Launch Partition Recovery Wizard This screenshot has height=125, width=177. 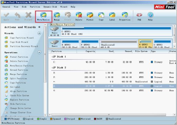coord(24,46)
